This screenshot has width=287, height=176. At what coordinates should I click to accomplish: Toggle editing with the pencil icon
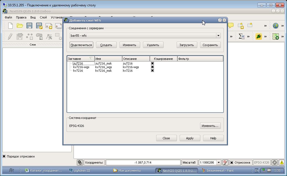coord(10,36)
